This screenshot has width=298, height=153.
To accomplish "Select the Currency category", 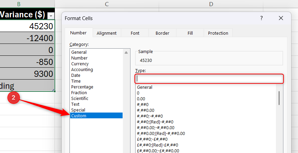I will click(96, 64).
